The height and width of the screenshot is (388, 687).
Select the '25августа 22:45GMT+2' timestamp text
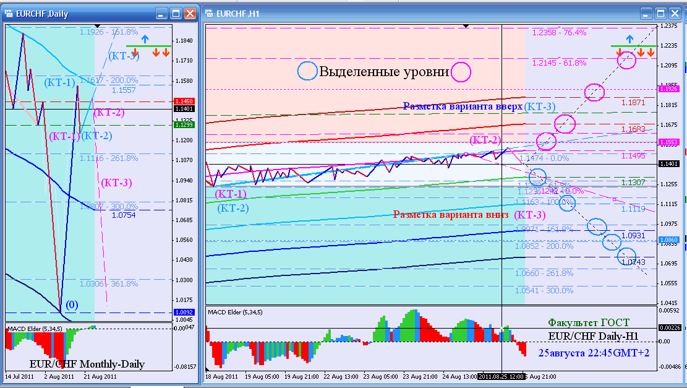tap(594, 353)
